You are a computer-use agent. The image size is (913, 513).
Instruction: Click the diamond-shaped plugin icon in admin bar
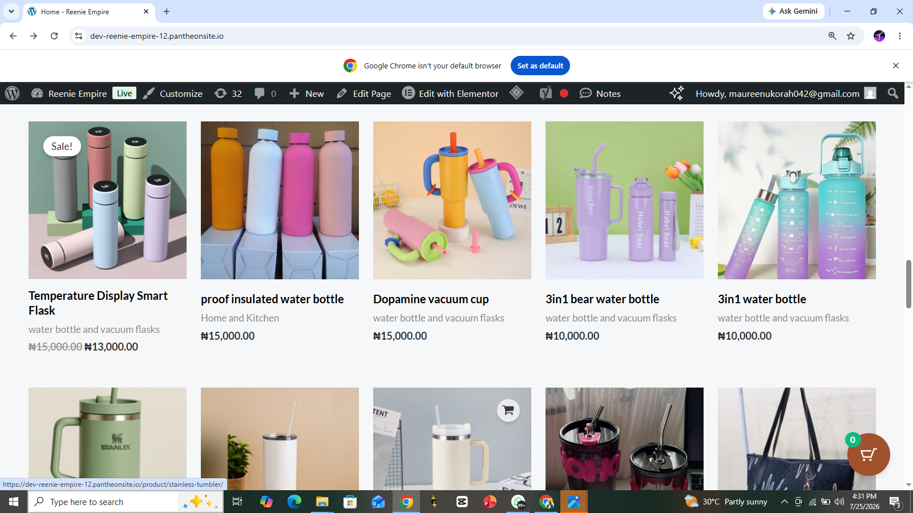coord(516,93)
